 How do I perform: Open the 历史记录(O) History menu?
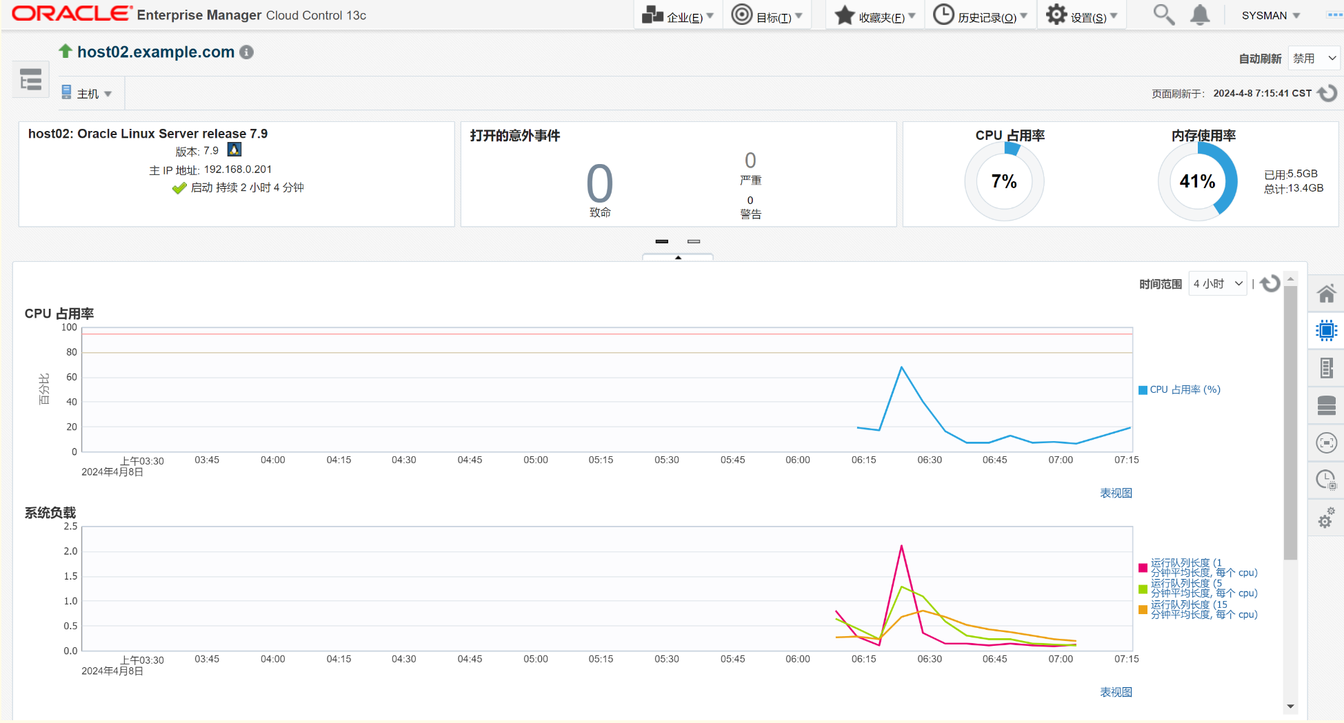[x=979, y=15]
